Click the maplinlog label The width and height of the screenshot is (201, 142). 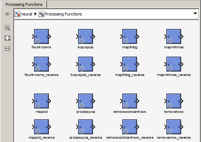130,47
